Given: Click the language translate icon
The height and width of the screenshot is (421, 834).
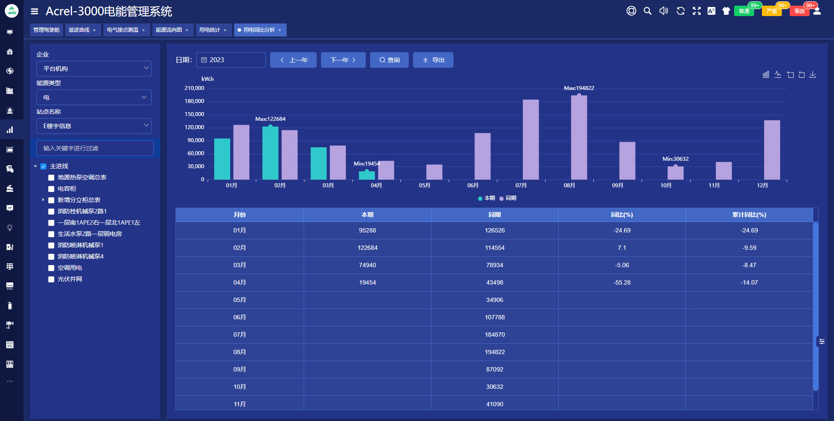Looking at the screenshot, I should click(x=712, y=11).
